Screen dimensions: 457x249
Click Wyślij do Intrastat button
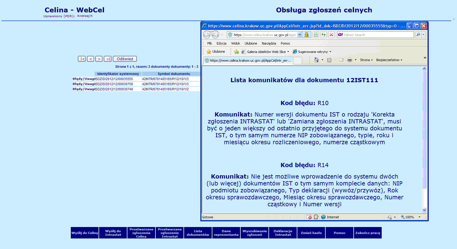coord(113,233)
